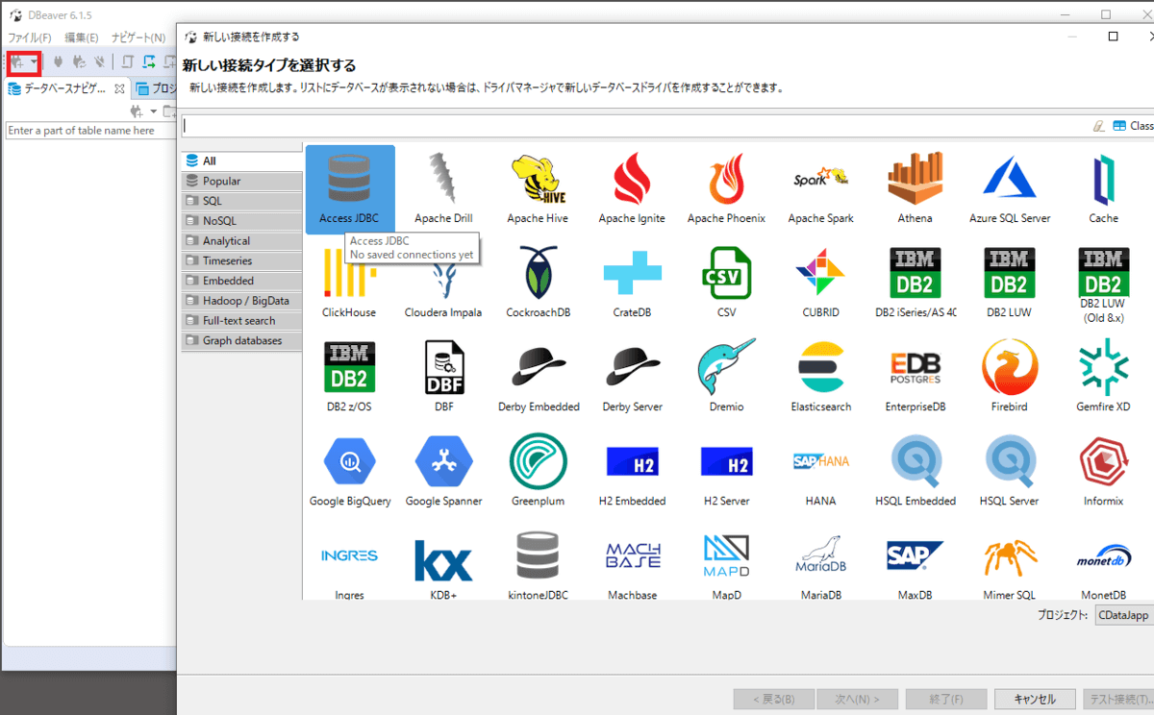Open the 編集(E) menu in DBeaver
Screen dimensions: 1154x715
82,37
